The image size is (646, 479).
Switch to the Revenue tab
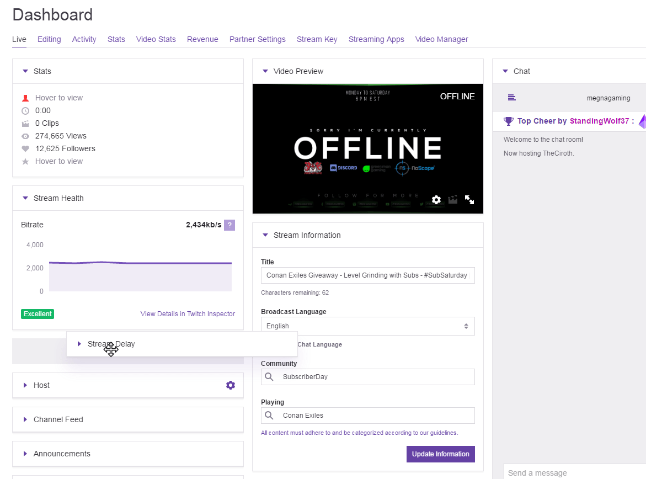[202, 39]
